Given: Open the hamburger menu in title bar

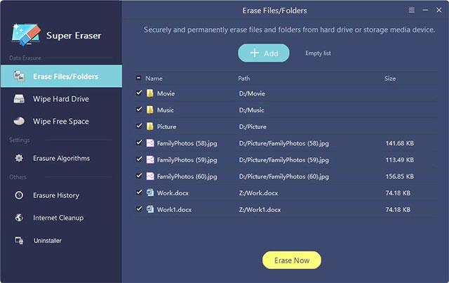Looking at the screenshot, I should [x=412, y=11].
